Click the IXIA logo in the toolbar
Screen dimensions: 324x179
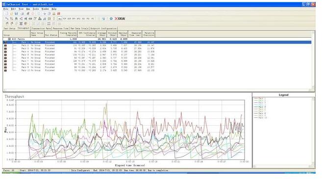click(120, 19)
